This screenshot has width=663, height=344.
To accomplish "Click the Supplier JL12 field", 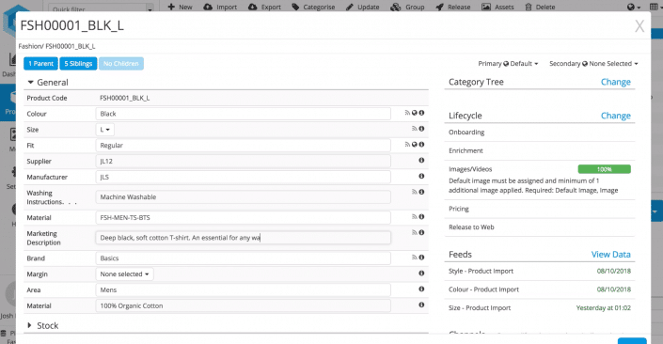I will (244, 161).
